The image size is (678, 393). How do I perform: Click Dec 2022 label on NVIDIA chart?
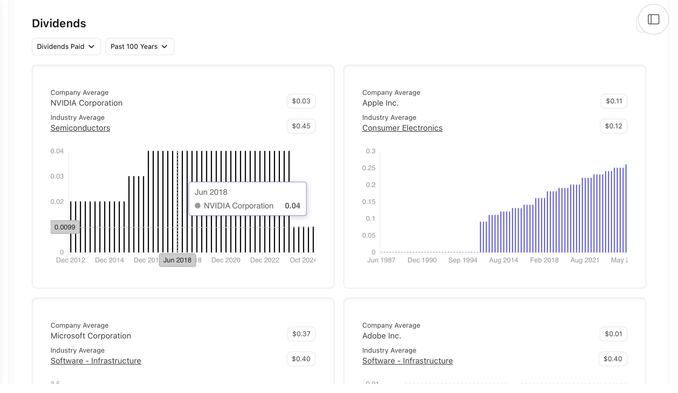pos(265,260)
